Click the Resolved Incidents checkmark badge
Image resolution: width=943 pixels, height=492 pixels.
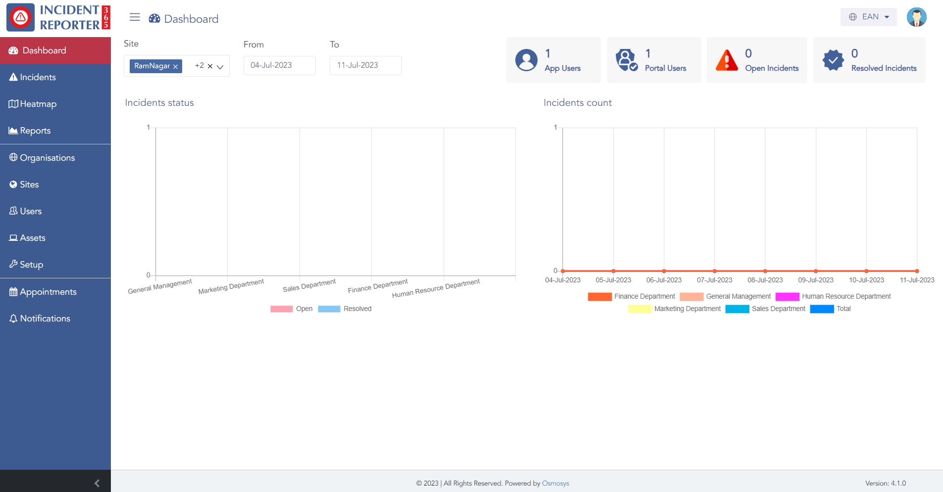[x=833, y=60]
